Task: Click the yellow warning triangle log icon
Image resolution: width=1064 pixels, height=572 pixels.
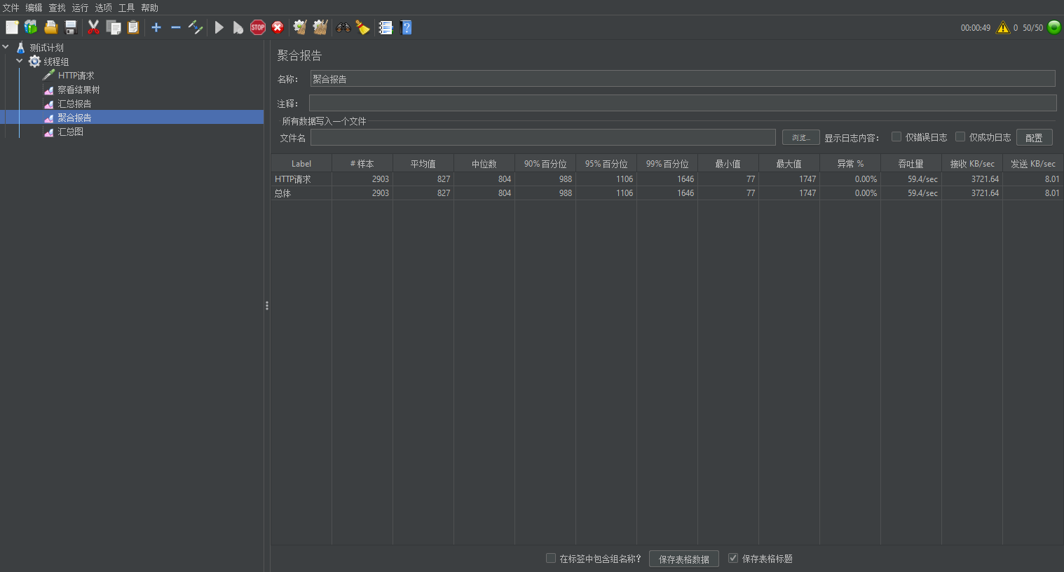Action: coord(1003,27)
